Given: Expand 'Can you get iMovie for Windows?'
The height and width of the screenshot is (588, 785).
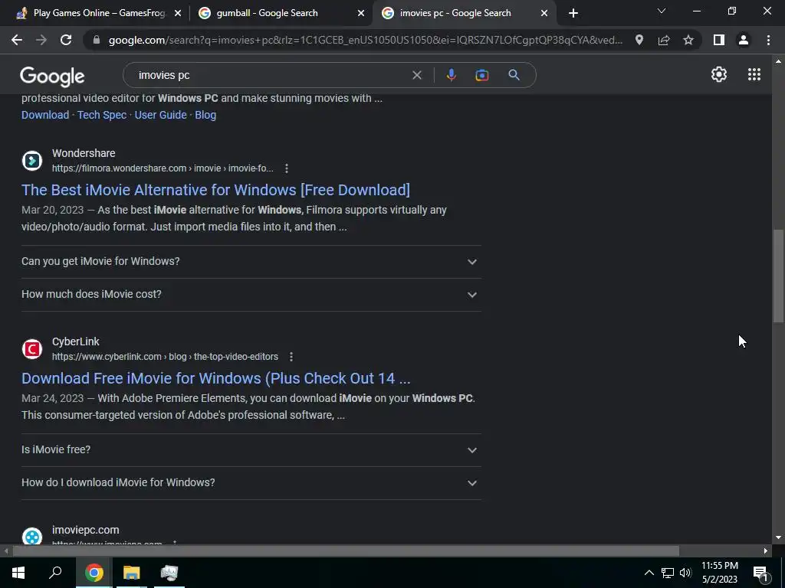Looking at the screenshot, I should [x=251, y=262].
